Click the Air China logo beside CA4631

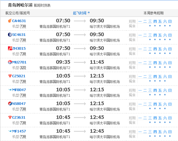pyautogui.click(x=10, y=21)
